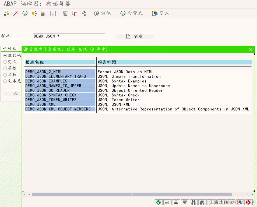Click the 创建 (Create) button
This screenshot has width=257, height=207.
pos(134,36)
